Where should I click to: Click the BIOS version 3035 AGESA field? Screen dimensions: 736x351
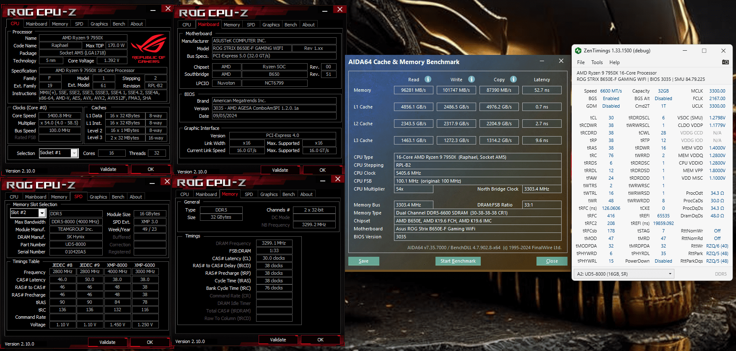[x=274, y=108]
